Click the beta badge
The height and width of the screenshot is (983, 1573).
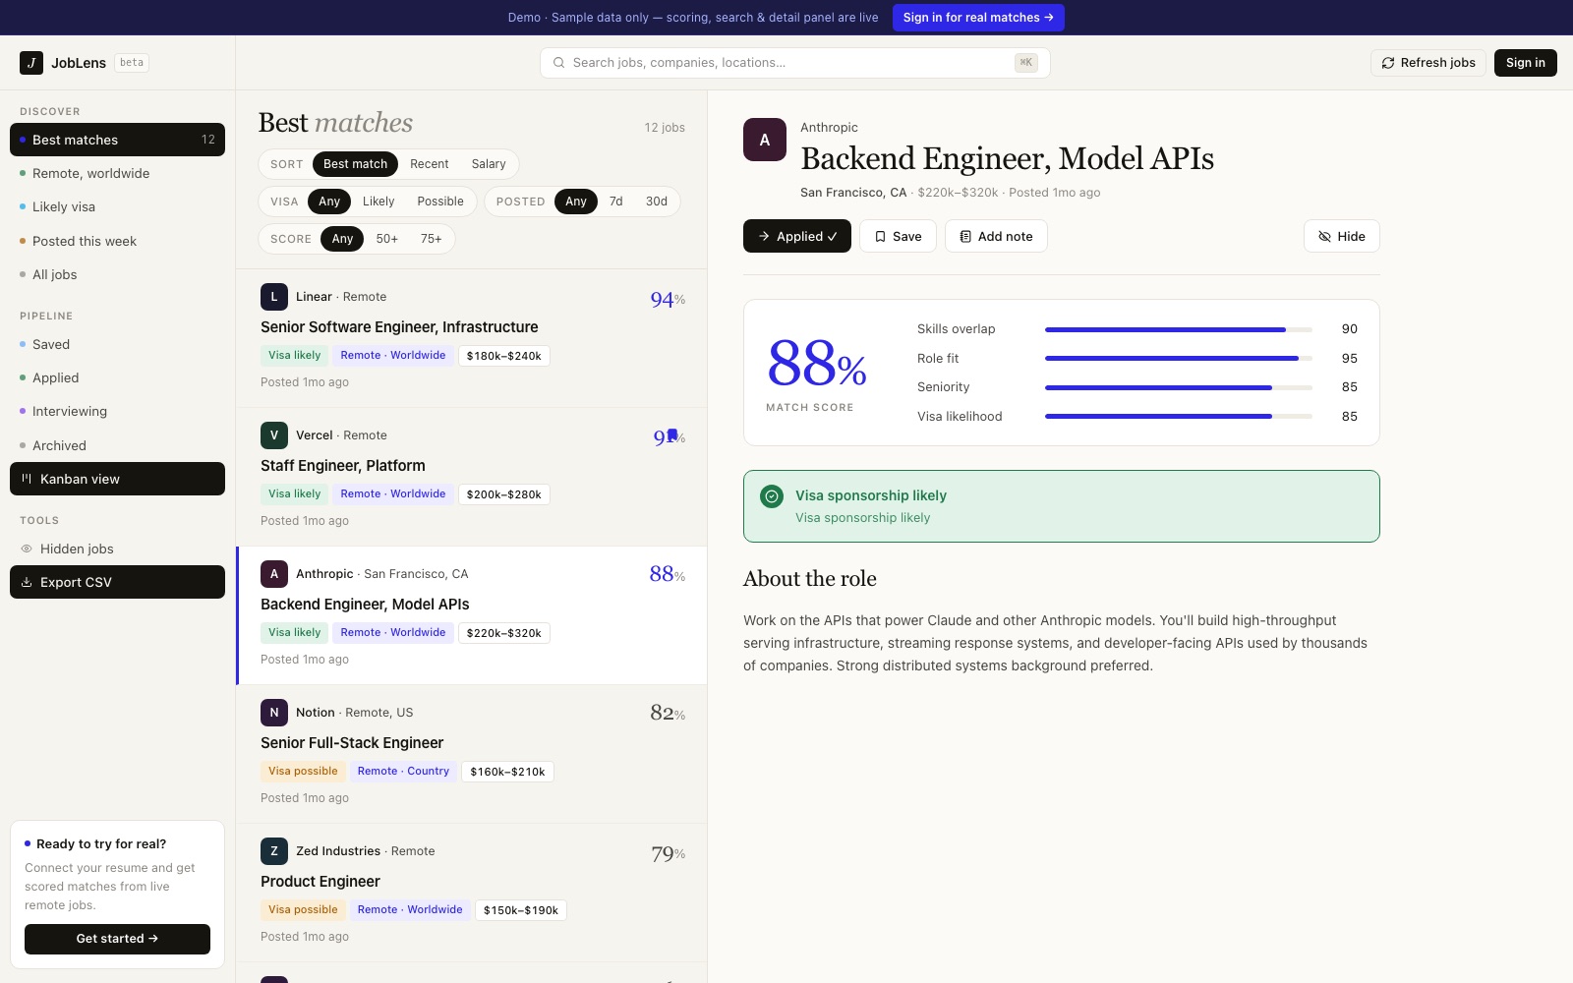pyautogui.click(x=132, y=63)
